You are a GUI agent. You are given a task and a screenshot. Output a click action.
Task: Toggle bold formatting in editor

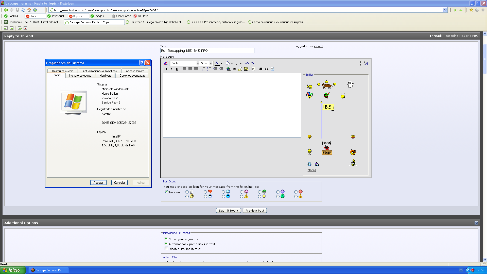pos(165,69)
